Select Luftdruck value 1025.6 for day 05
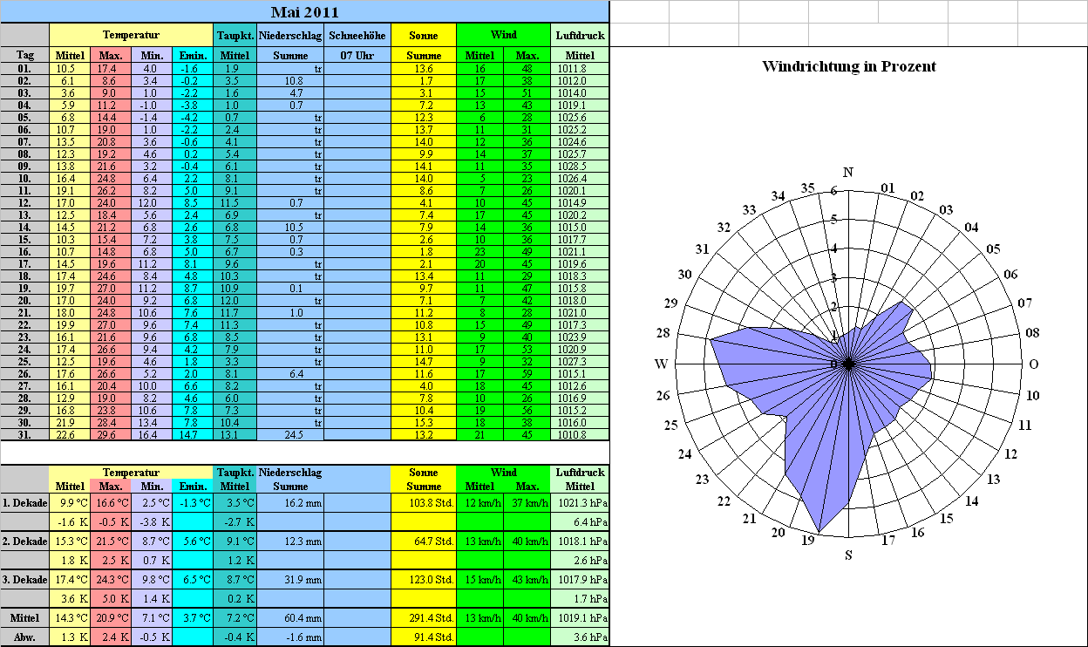 click(x=580, y=117)
